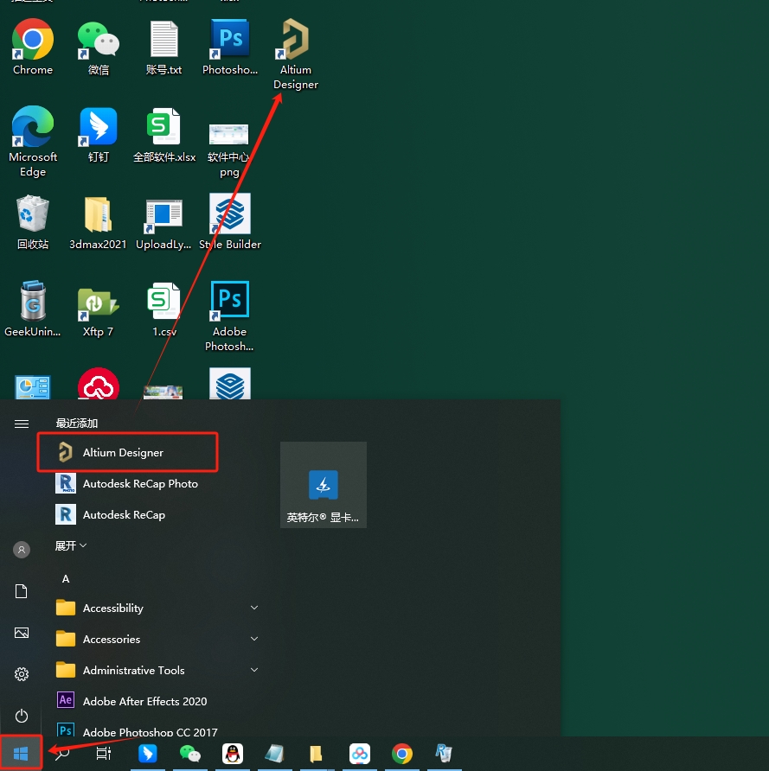Open Documents from Start sidebar

point(21,591)
